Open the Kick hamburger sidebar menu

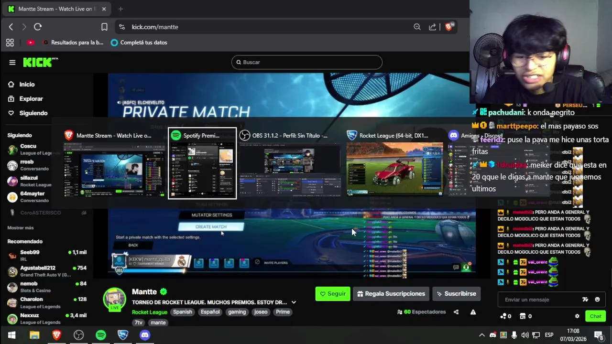pos(12,62)
